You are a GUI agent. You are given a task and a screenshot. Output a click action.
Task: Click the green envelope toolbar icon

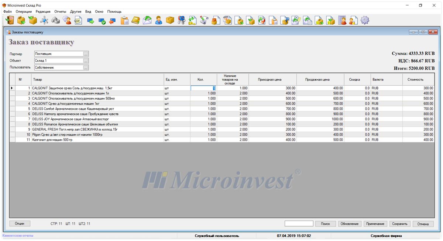[147, 20]
